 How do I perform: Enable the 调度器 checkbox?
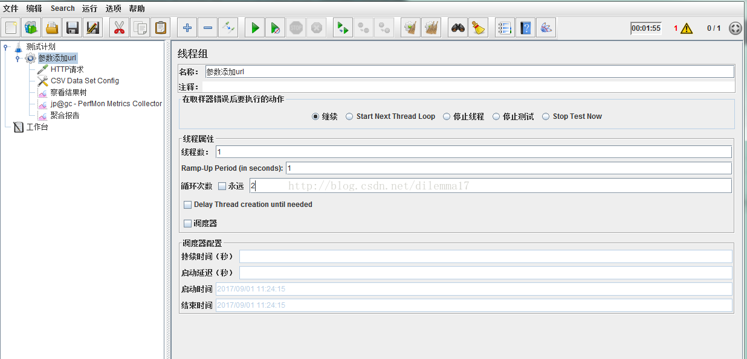(x=187, y=223)
